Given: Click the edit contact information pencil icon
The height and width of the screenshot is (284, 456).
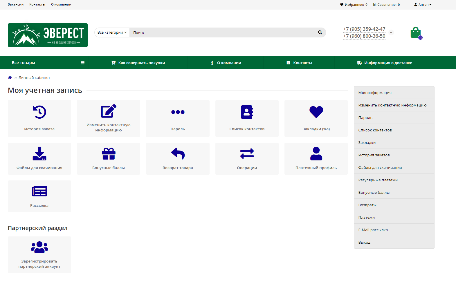Looking at the screenshot, I should click(109, 111).
